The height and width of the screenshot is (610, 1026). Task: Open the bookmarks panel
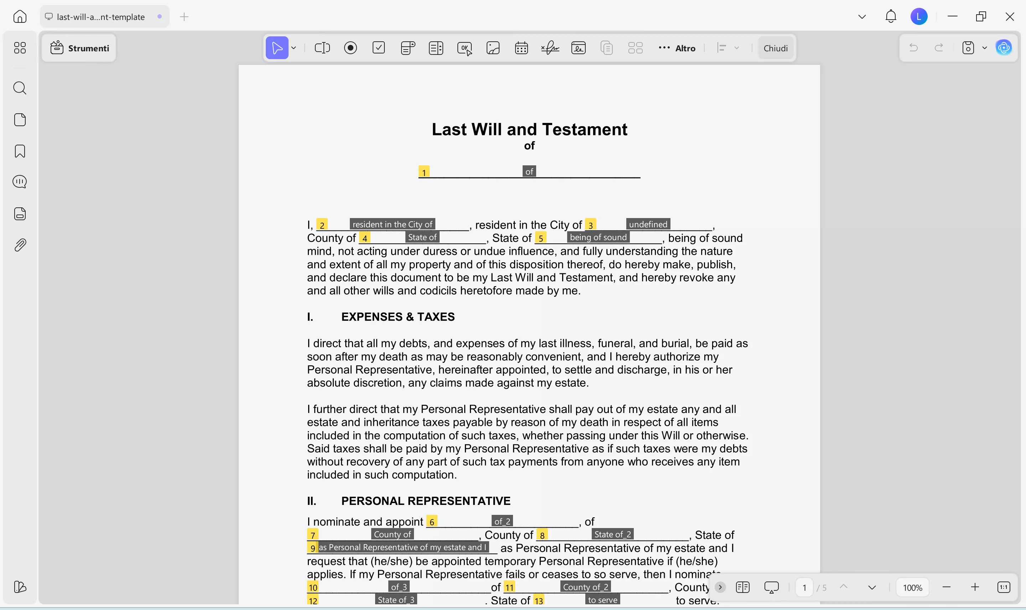(20, 151)
